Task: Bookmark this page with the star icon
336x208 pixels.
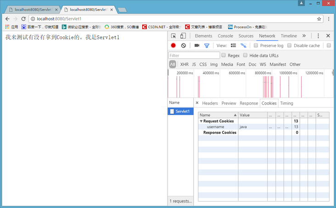Action: pyautogui.click(x=319, y=19)
